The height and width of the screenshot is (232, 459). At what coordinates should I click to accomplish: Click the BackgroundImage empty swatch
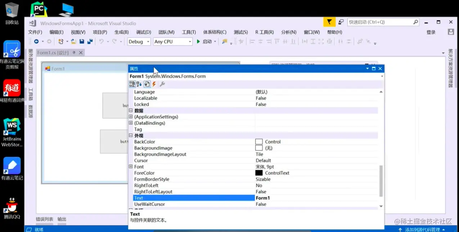pyautogui.click(x=259, y=148)
